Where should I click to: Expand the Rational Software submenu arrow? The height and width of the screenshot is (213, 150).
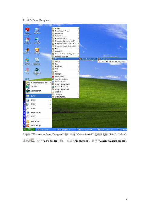[78, 56]
